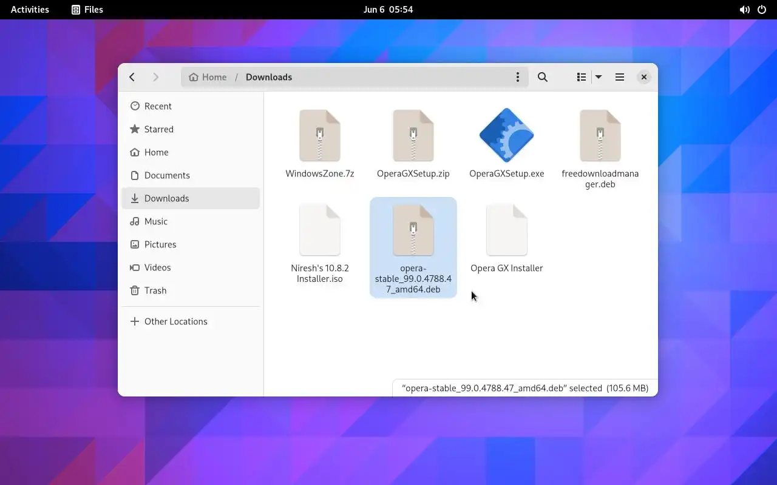The height and width of the screenshot is (485, 777).
Task: Click the Home breadcrumb in path bar
Action: point(208,77)
